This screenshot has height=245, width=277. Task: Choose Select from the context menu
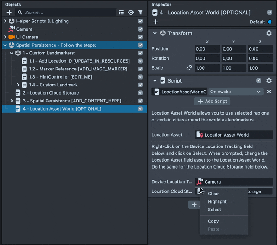(x=214, y=210)
